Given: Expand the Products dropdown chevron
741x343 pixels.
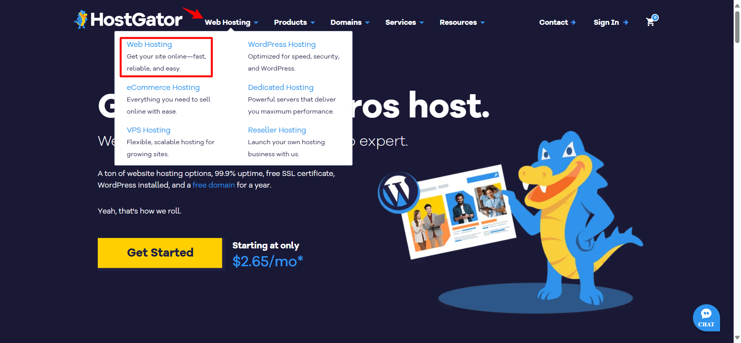Looking at the screenshot, I should pos(313,23).
